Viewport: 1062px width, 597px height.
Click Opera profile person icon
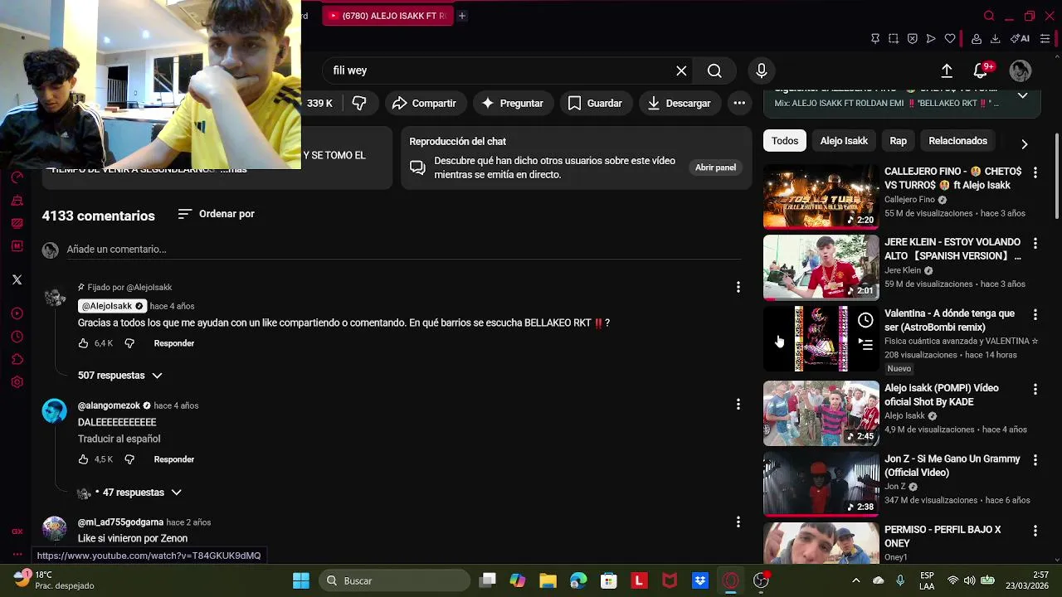click(x=977, y=39)
